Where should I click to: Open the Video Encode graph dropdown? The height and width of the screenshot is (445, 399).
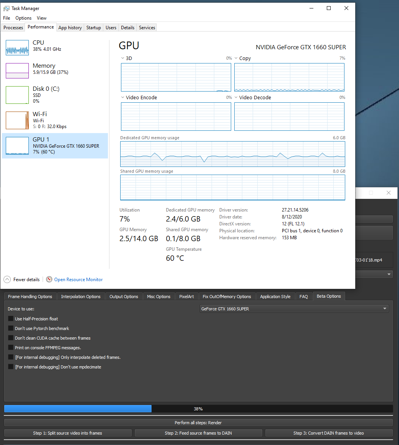(123, 97)
